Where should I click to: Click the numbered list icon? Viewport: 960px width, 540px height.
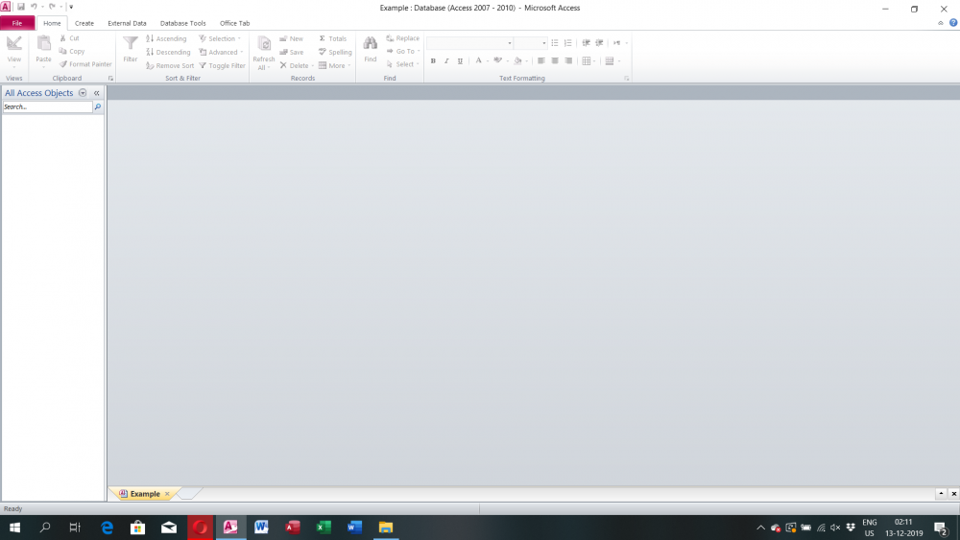tap(568, 43)
